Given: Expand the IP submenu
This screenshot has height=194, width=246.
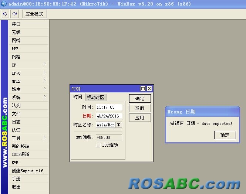Looking at the screenshot, I should pyautogui.click(x=29, y=65).
